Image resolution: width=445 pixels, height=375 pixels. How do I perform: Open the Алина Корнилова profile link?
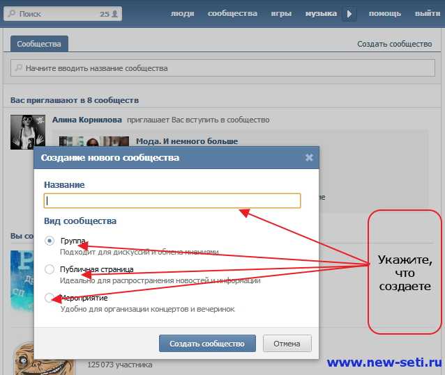pyautogui.click(x=87, y=120)
